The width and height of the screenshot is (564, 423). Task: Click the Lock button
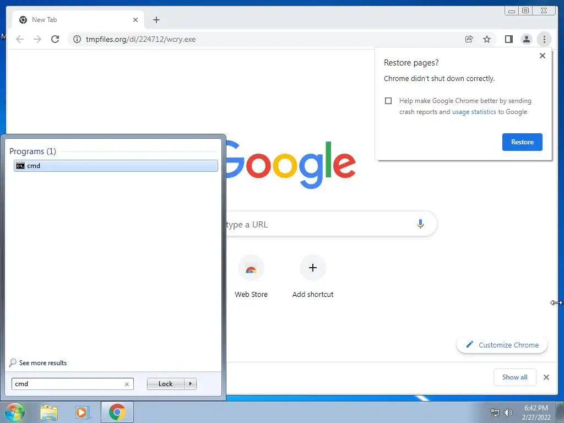(165, 384)
